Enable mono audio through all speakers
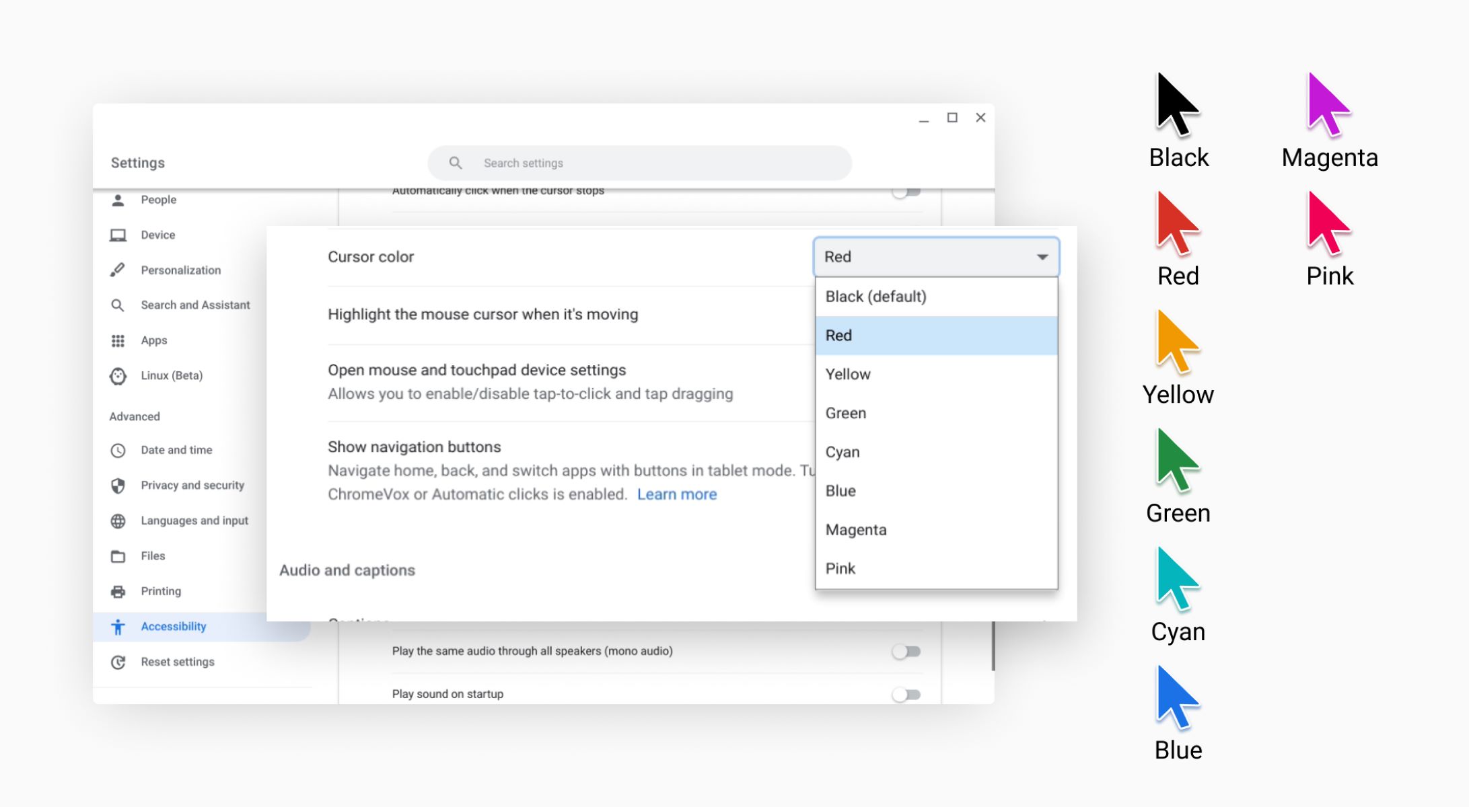This screenshot has height=807, width=1469. click(907, 650)
